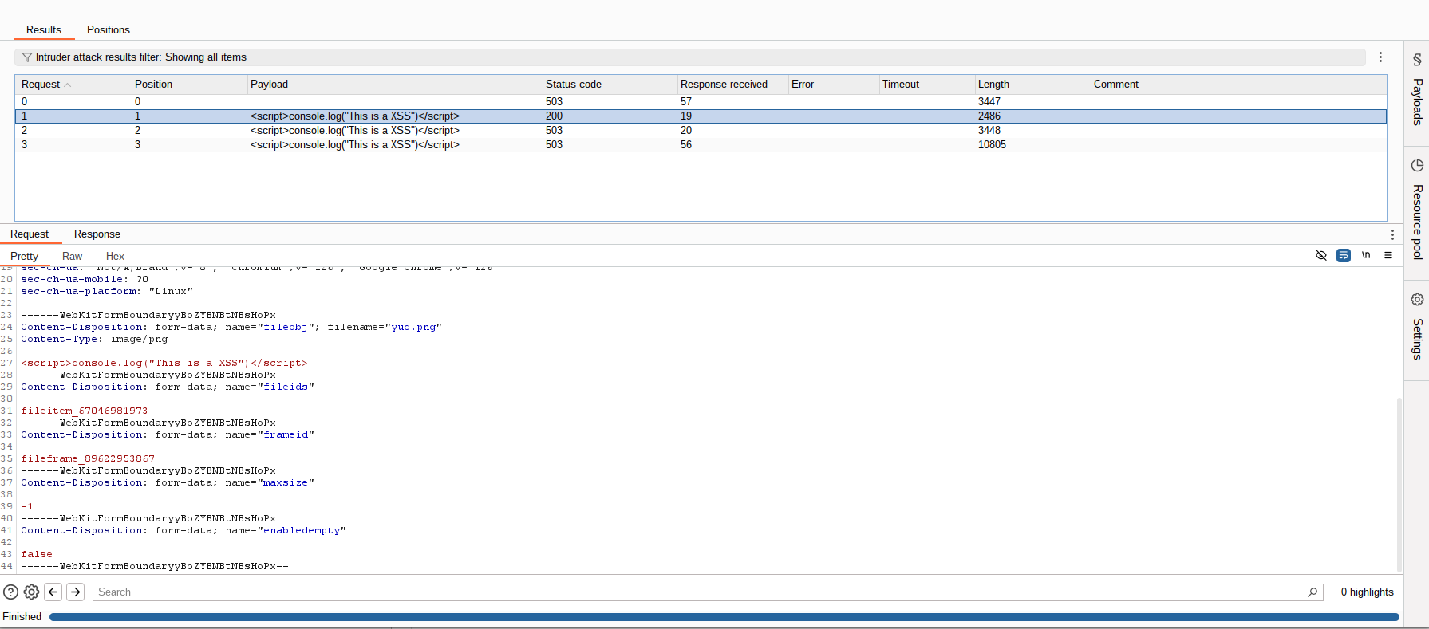Viewport: 1429px width, 629px height.
Task: Click the fileitem_67046981973 value line
Action: point(85,411)
